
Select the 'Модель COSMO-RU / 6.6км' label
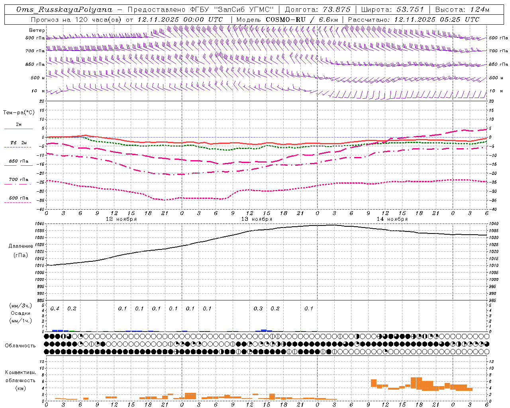tap(287, 20)
